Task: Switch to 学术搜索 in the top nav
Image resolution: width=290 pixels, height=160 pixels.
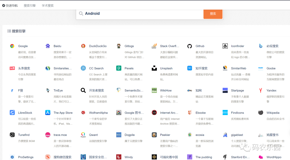Action: [x=48, y=6]
